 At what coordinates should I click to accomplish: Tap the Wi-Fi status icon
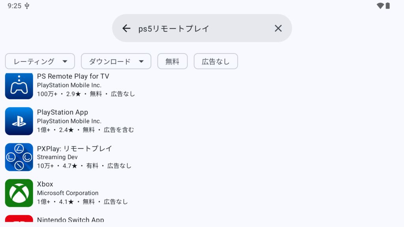click(x=380, y=6)
